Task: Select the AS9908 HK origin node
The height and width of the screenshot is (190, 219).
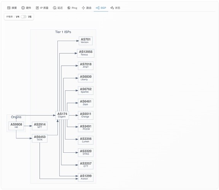Action: 16,126
